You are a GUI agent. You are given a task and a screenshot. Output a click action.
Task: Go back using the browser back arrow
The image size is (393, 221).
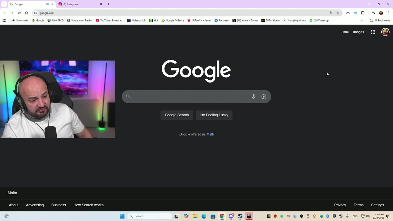4,13
